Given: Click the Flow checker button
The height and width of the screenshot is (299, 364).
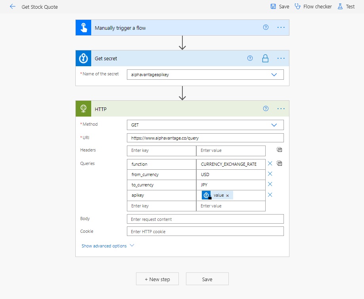Looking at the screenshot, I should pos(313,6).
